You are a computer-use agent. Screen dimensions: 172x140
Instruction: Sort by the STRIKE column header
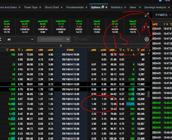click(x=70, y=50)
